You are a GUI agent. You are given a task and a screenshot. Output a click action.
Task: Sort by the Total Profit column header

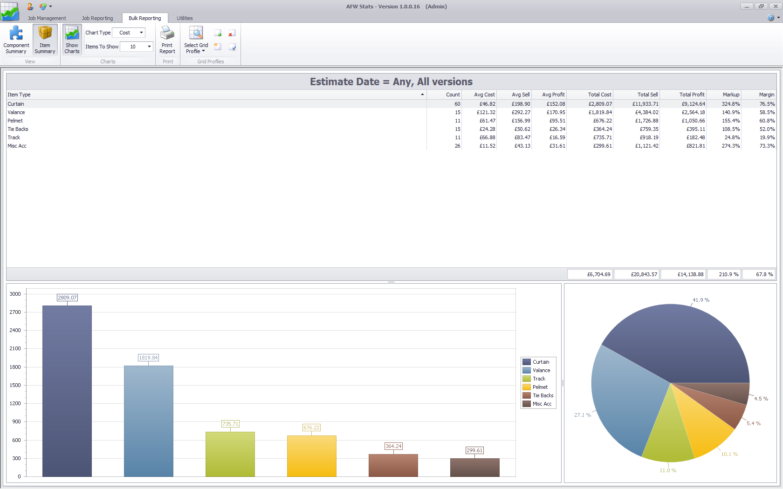tap(692, 95)
